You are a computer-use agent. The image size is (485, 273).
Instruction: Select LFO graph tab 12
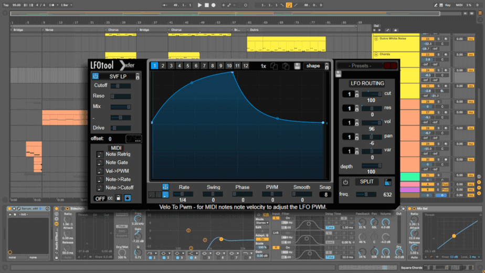point(246,66)
